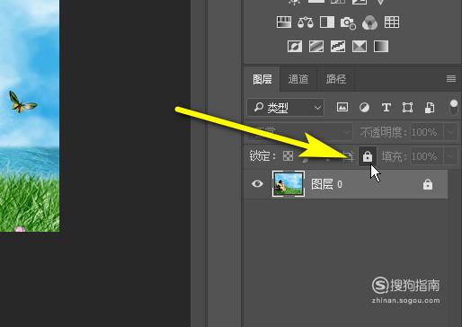
Task: Click the 图层 0 layer name
Action: click(326, 184)
